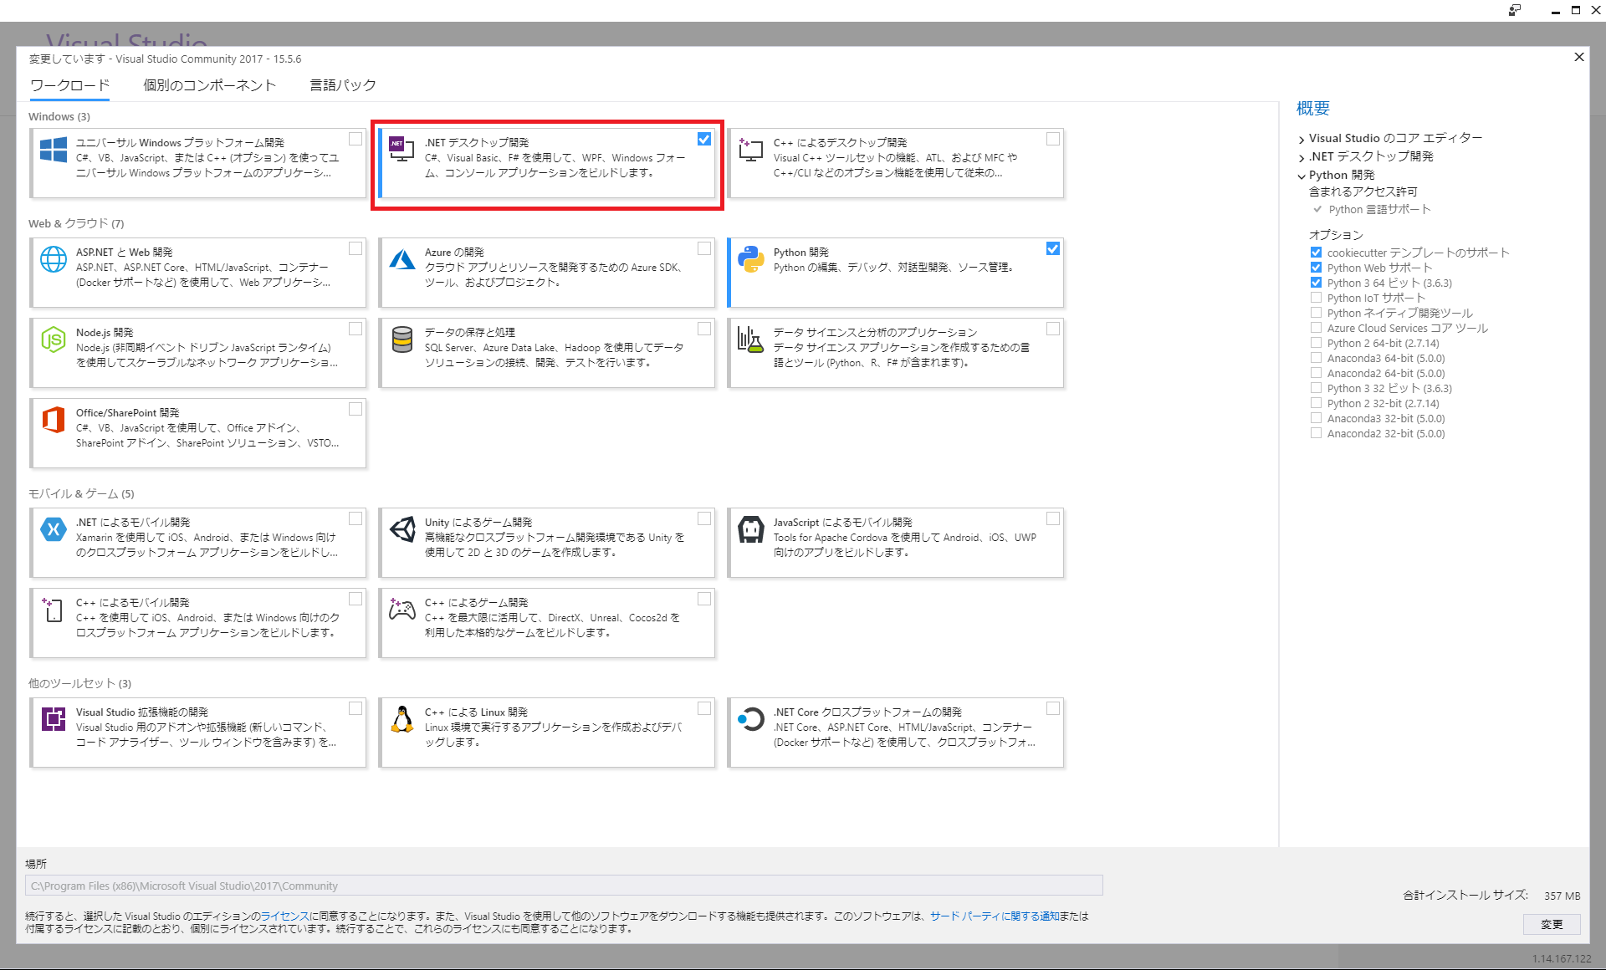Open the ライセンス link
Screen dimensions: 1606x970
(x=284, y=916)
